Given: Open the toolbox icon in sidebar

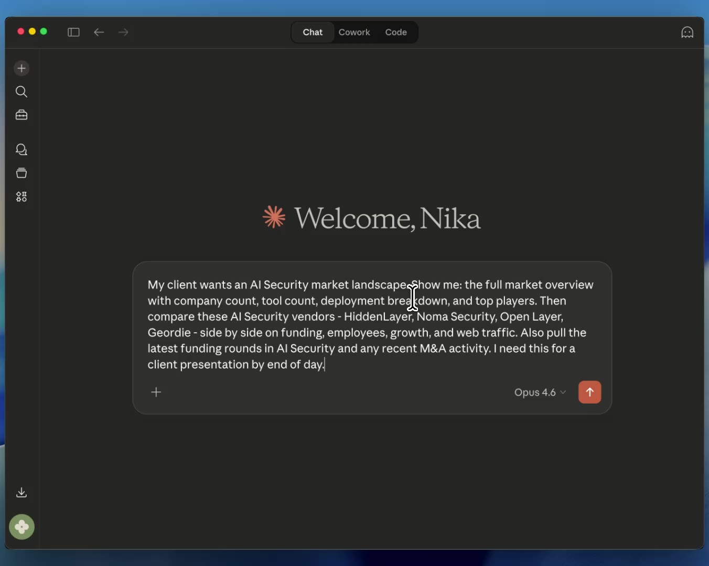Looking at the screenshot, I should click(22, 115).
